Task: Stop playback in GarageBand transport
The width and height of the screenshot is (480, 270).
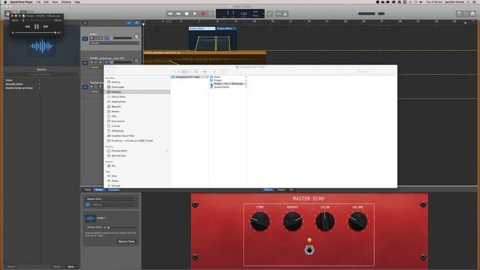Action: click(x=187, y=13)
